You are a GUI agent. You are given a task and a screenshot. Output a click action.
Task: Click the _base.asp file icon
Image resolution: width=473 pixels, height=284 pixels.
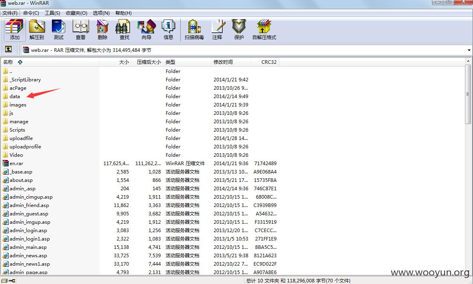click(6, 172)
